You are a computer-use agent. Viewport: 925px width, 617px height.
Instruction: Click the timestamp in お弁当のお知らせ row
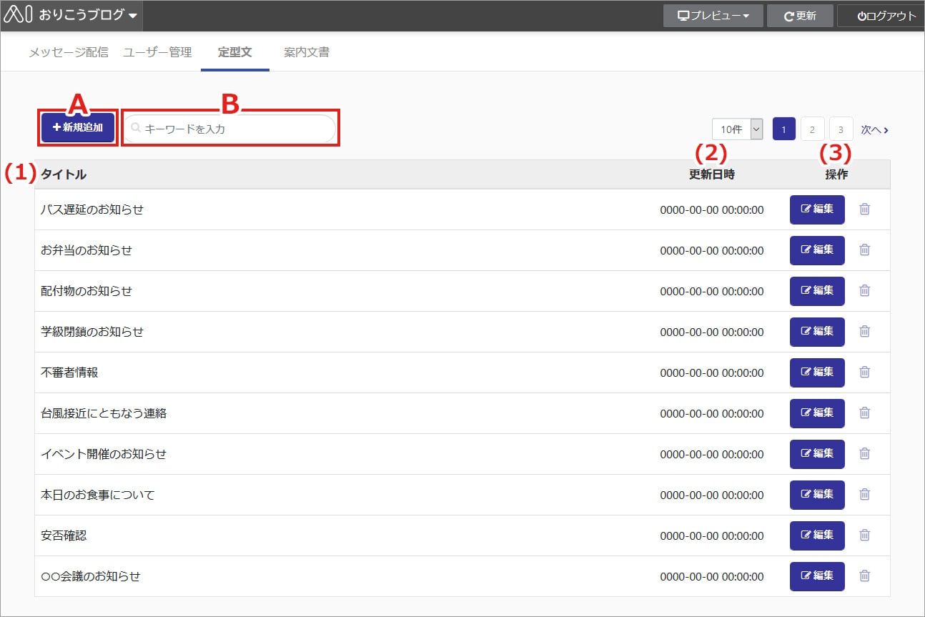711,250
